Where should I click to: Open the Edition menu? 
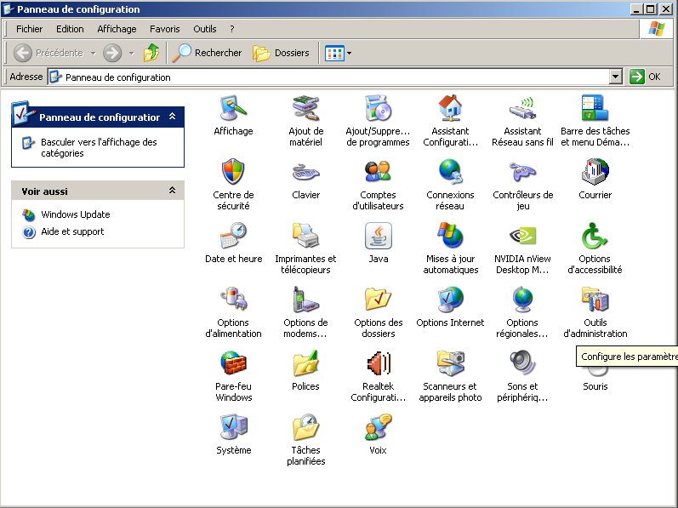click(70, 29)
